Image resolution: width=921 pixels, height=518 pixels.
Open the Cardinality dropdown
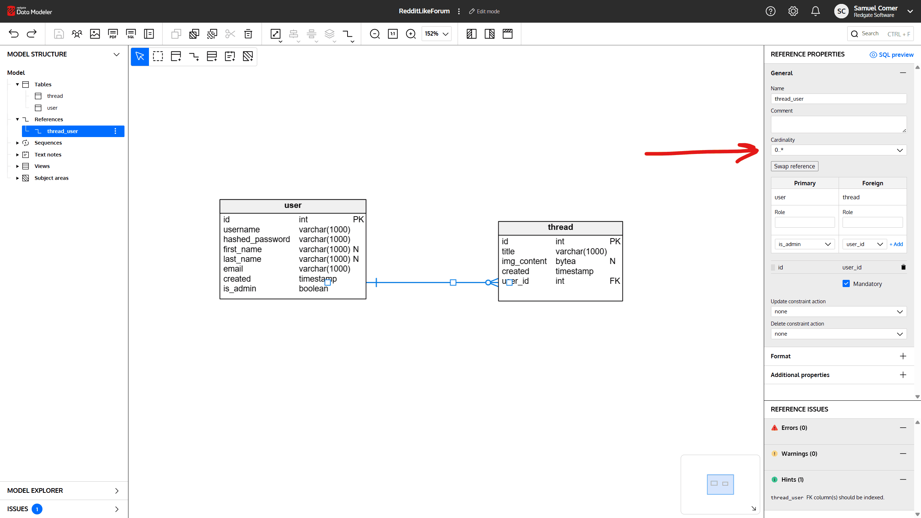838,150
